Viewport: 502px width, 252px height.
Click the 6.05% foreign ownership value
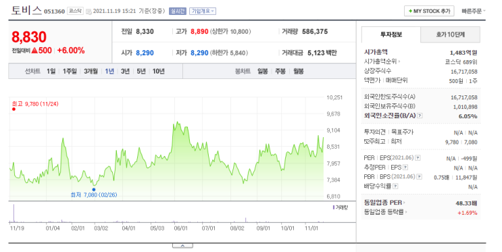468,116
